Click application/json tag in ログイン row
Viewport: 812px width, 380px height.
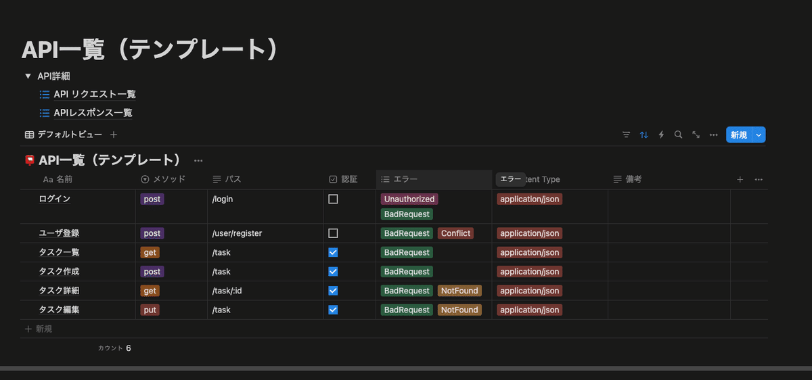tap(530, 199)
